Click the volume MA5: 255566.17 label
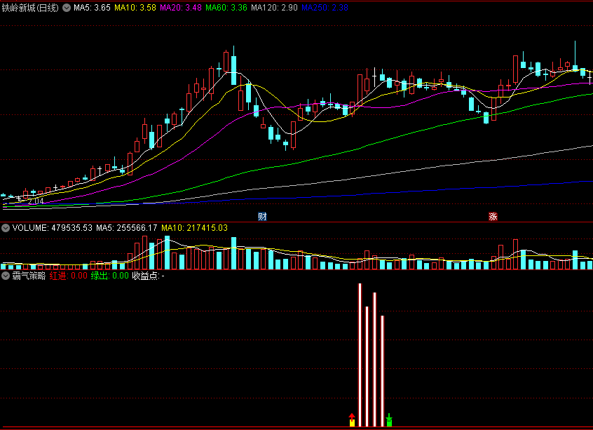The width and height of the screenshot is (593, 430). (126, 228)
